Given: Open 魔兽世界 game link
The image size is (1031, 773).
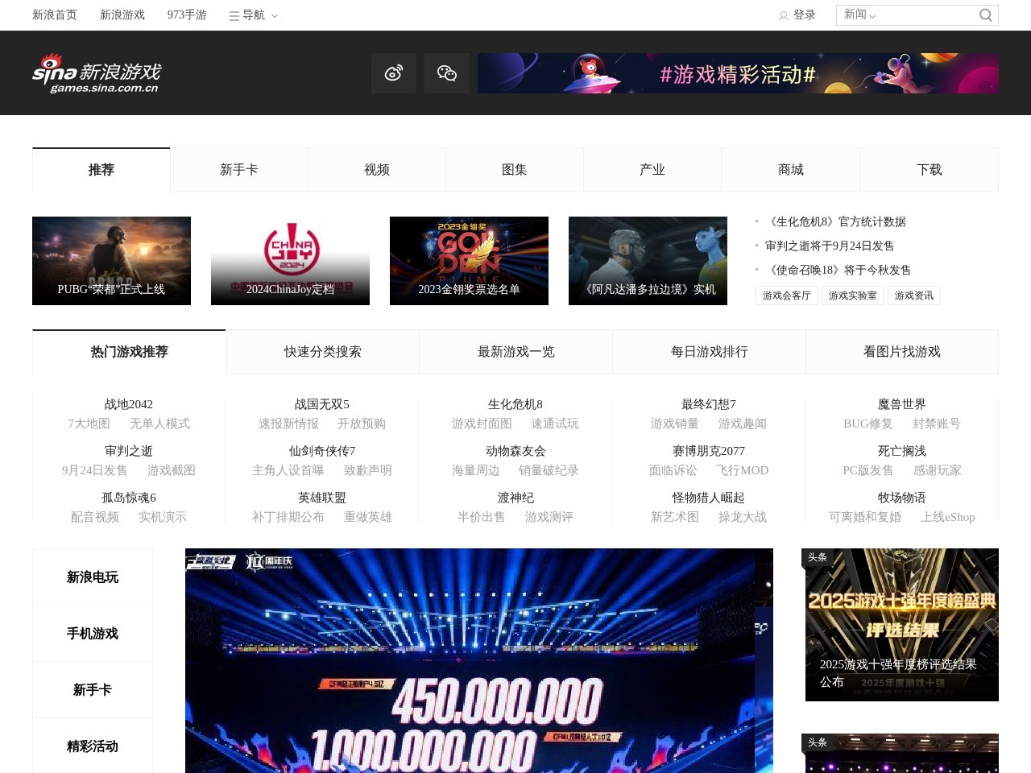Looking at the screenshot, I should click(902, 404).
